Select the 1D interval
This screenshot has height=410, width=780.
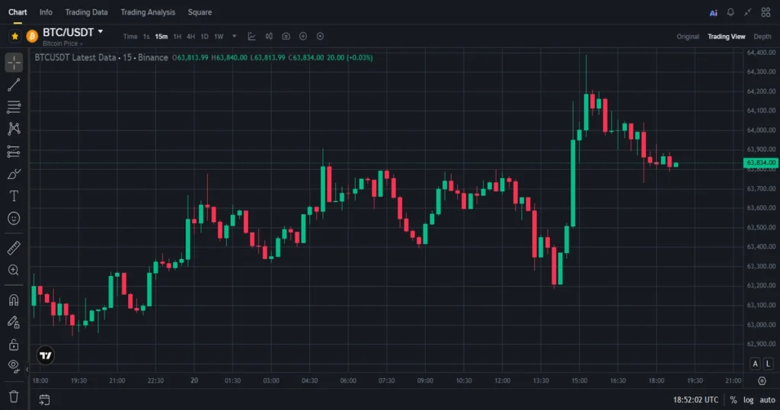204,37
